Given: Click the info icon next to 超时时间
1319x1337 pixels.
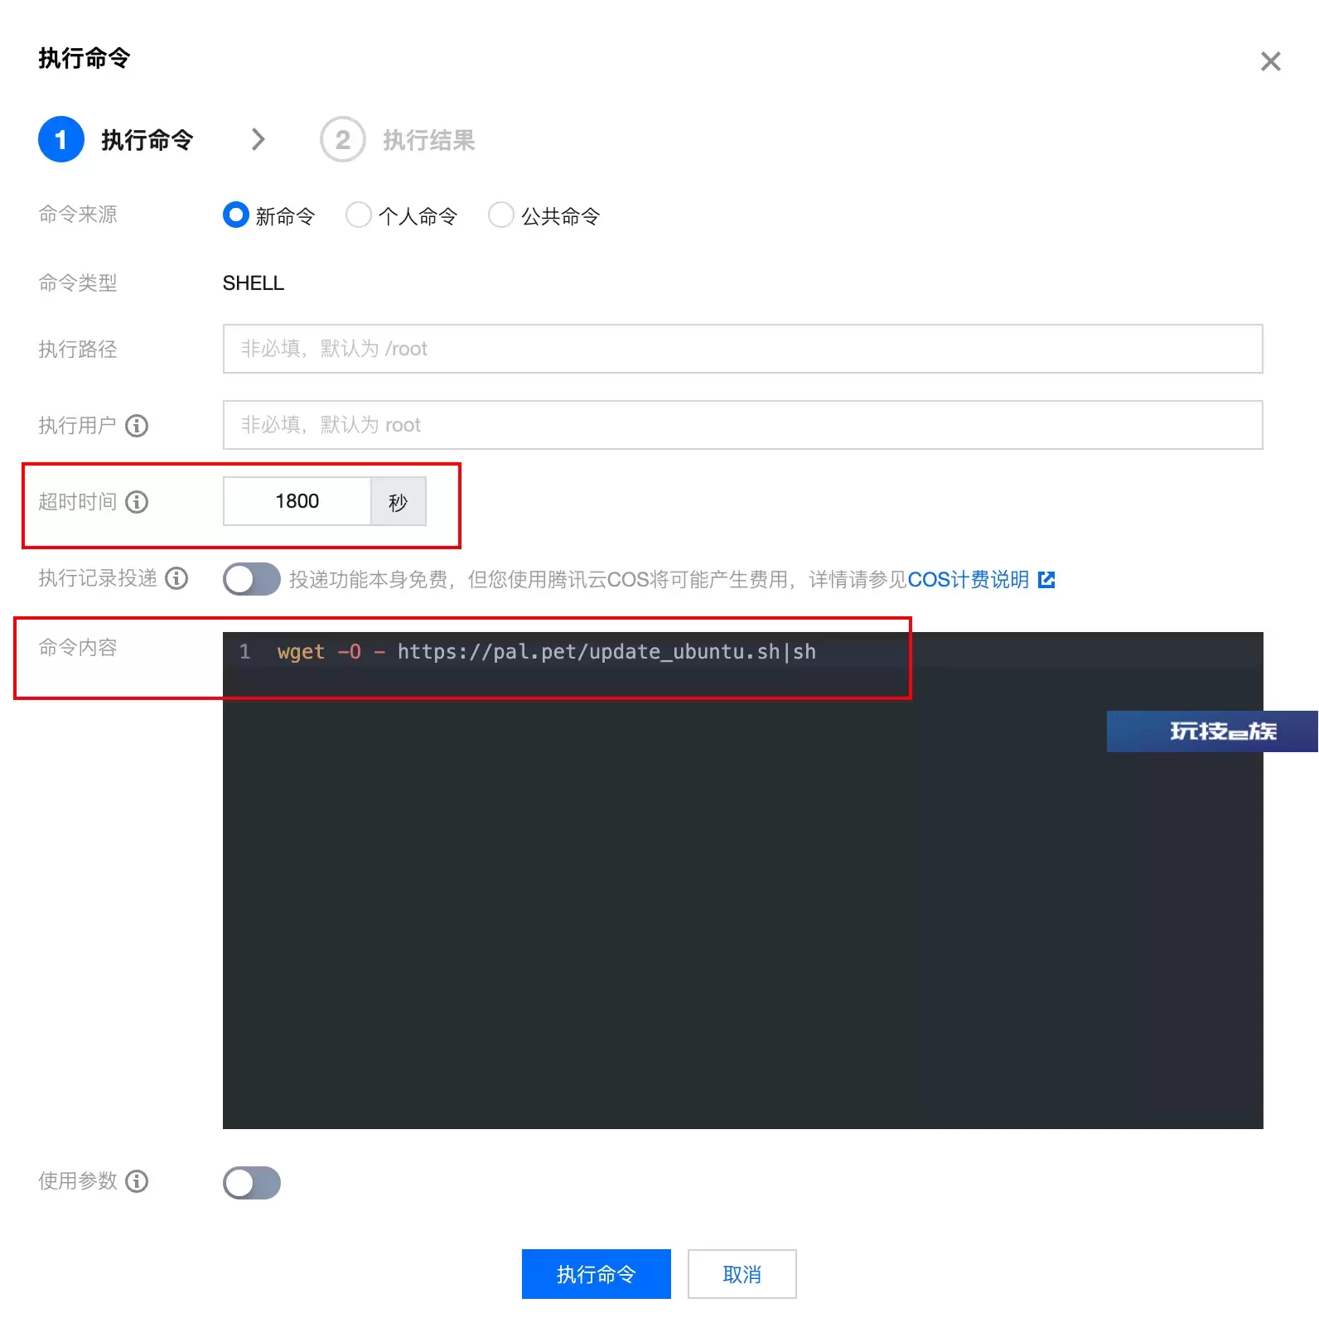Looking at the screenshot, I should [x=137, y=502].
